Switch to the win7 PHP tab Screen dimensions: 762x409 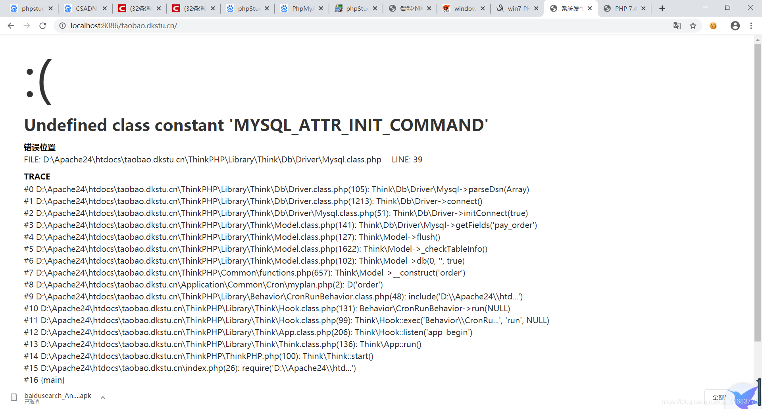517,8
